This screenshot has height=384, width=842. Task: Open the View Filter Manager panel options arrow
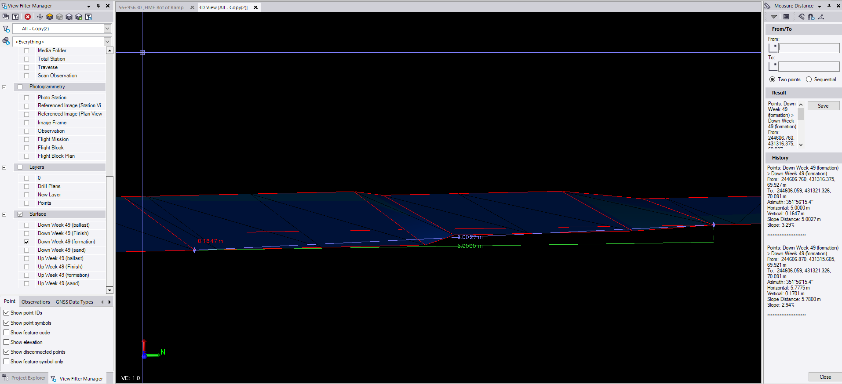[x=89, y=6]
